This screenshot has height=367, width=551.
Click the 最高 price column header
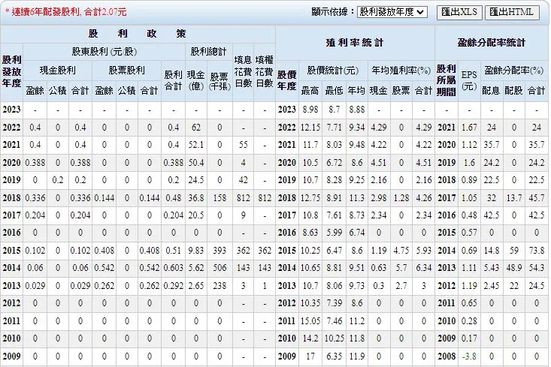coord(310,91)
